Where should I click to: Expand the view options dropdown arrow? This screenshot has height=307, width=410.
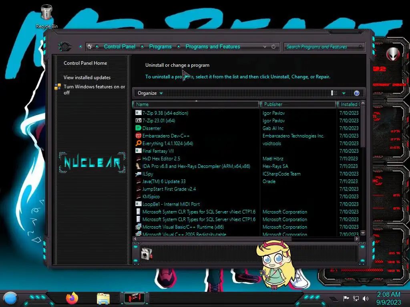tap(344, 93)
